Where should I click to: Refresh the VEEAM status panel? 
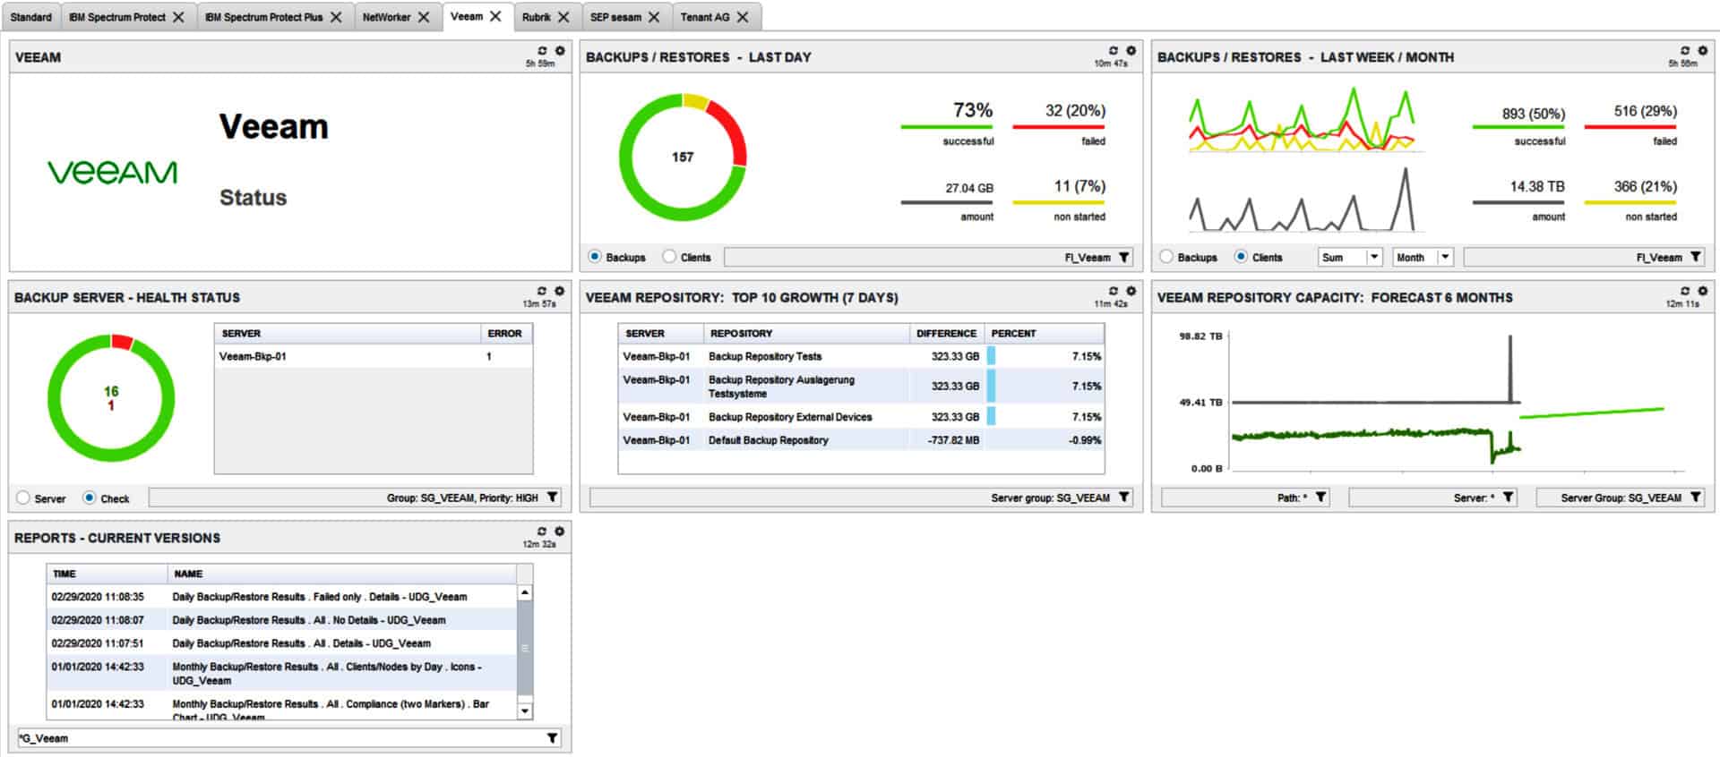[542, 51]
